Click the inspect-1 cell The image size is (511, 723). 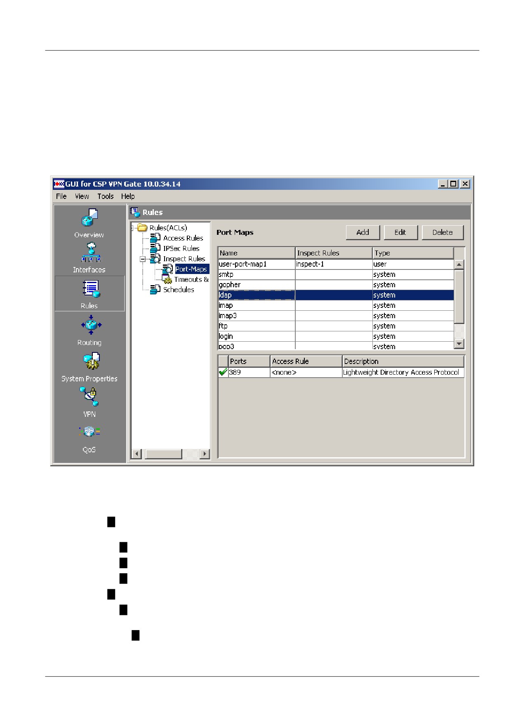(x=334, y=264)
